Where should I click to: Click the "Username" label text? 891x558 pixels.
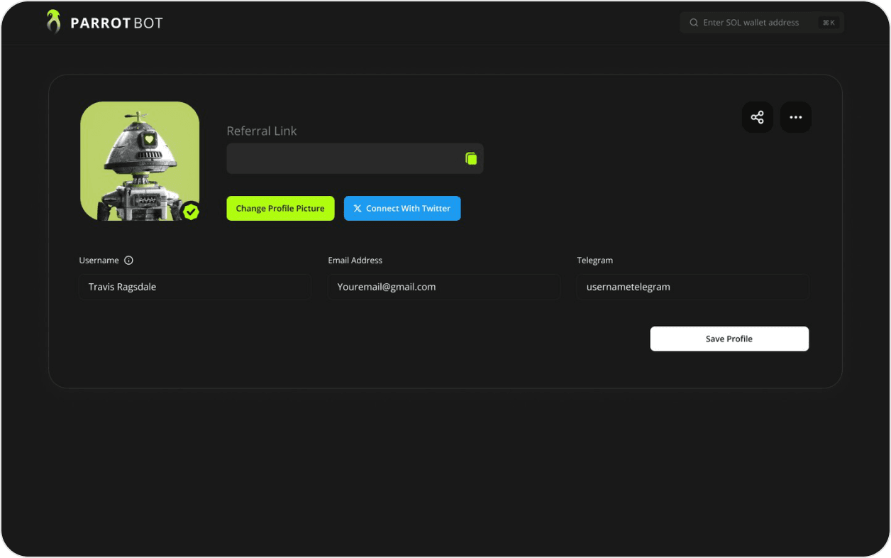click(x=99, y=261)
